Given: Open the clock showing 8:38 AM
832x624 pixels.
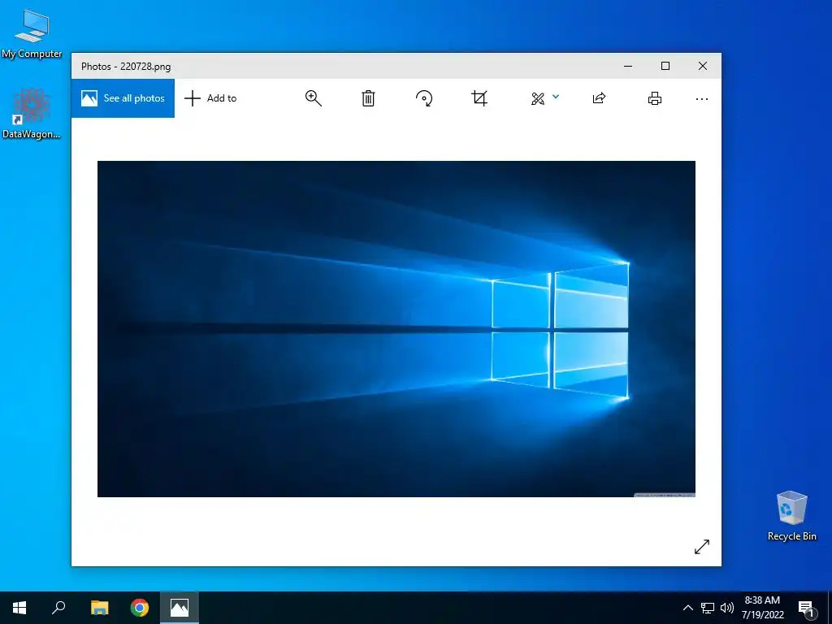Looking at the screenshot, I should tap(762, 608).
